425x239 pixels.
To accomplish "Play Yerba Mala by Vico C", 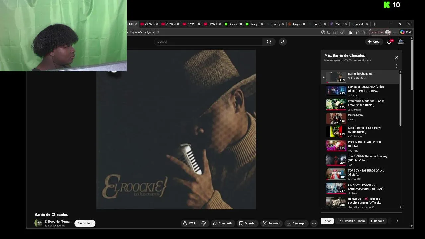I will [360, 119].
